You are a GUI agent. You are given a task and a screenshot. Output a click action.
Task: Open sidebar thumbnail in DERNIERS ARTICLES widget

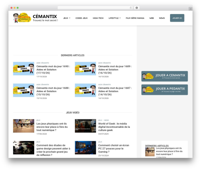150,152
